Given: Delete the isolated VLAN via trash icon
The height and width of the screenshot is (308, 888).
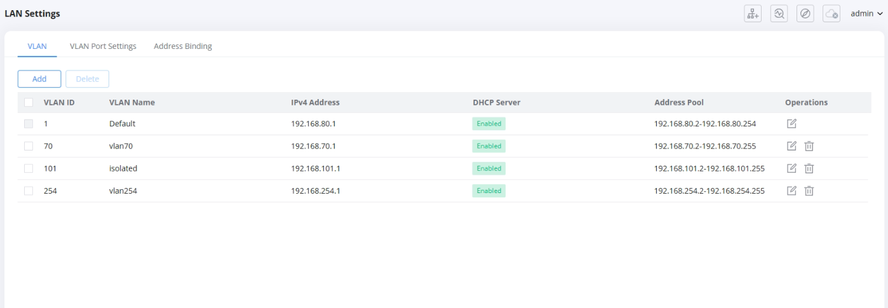Looking at the screenshot, I should [809, 168].
